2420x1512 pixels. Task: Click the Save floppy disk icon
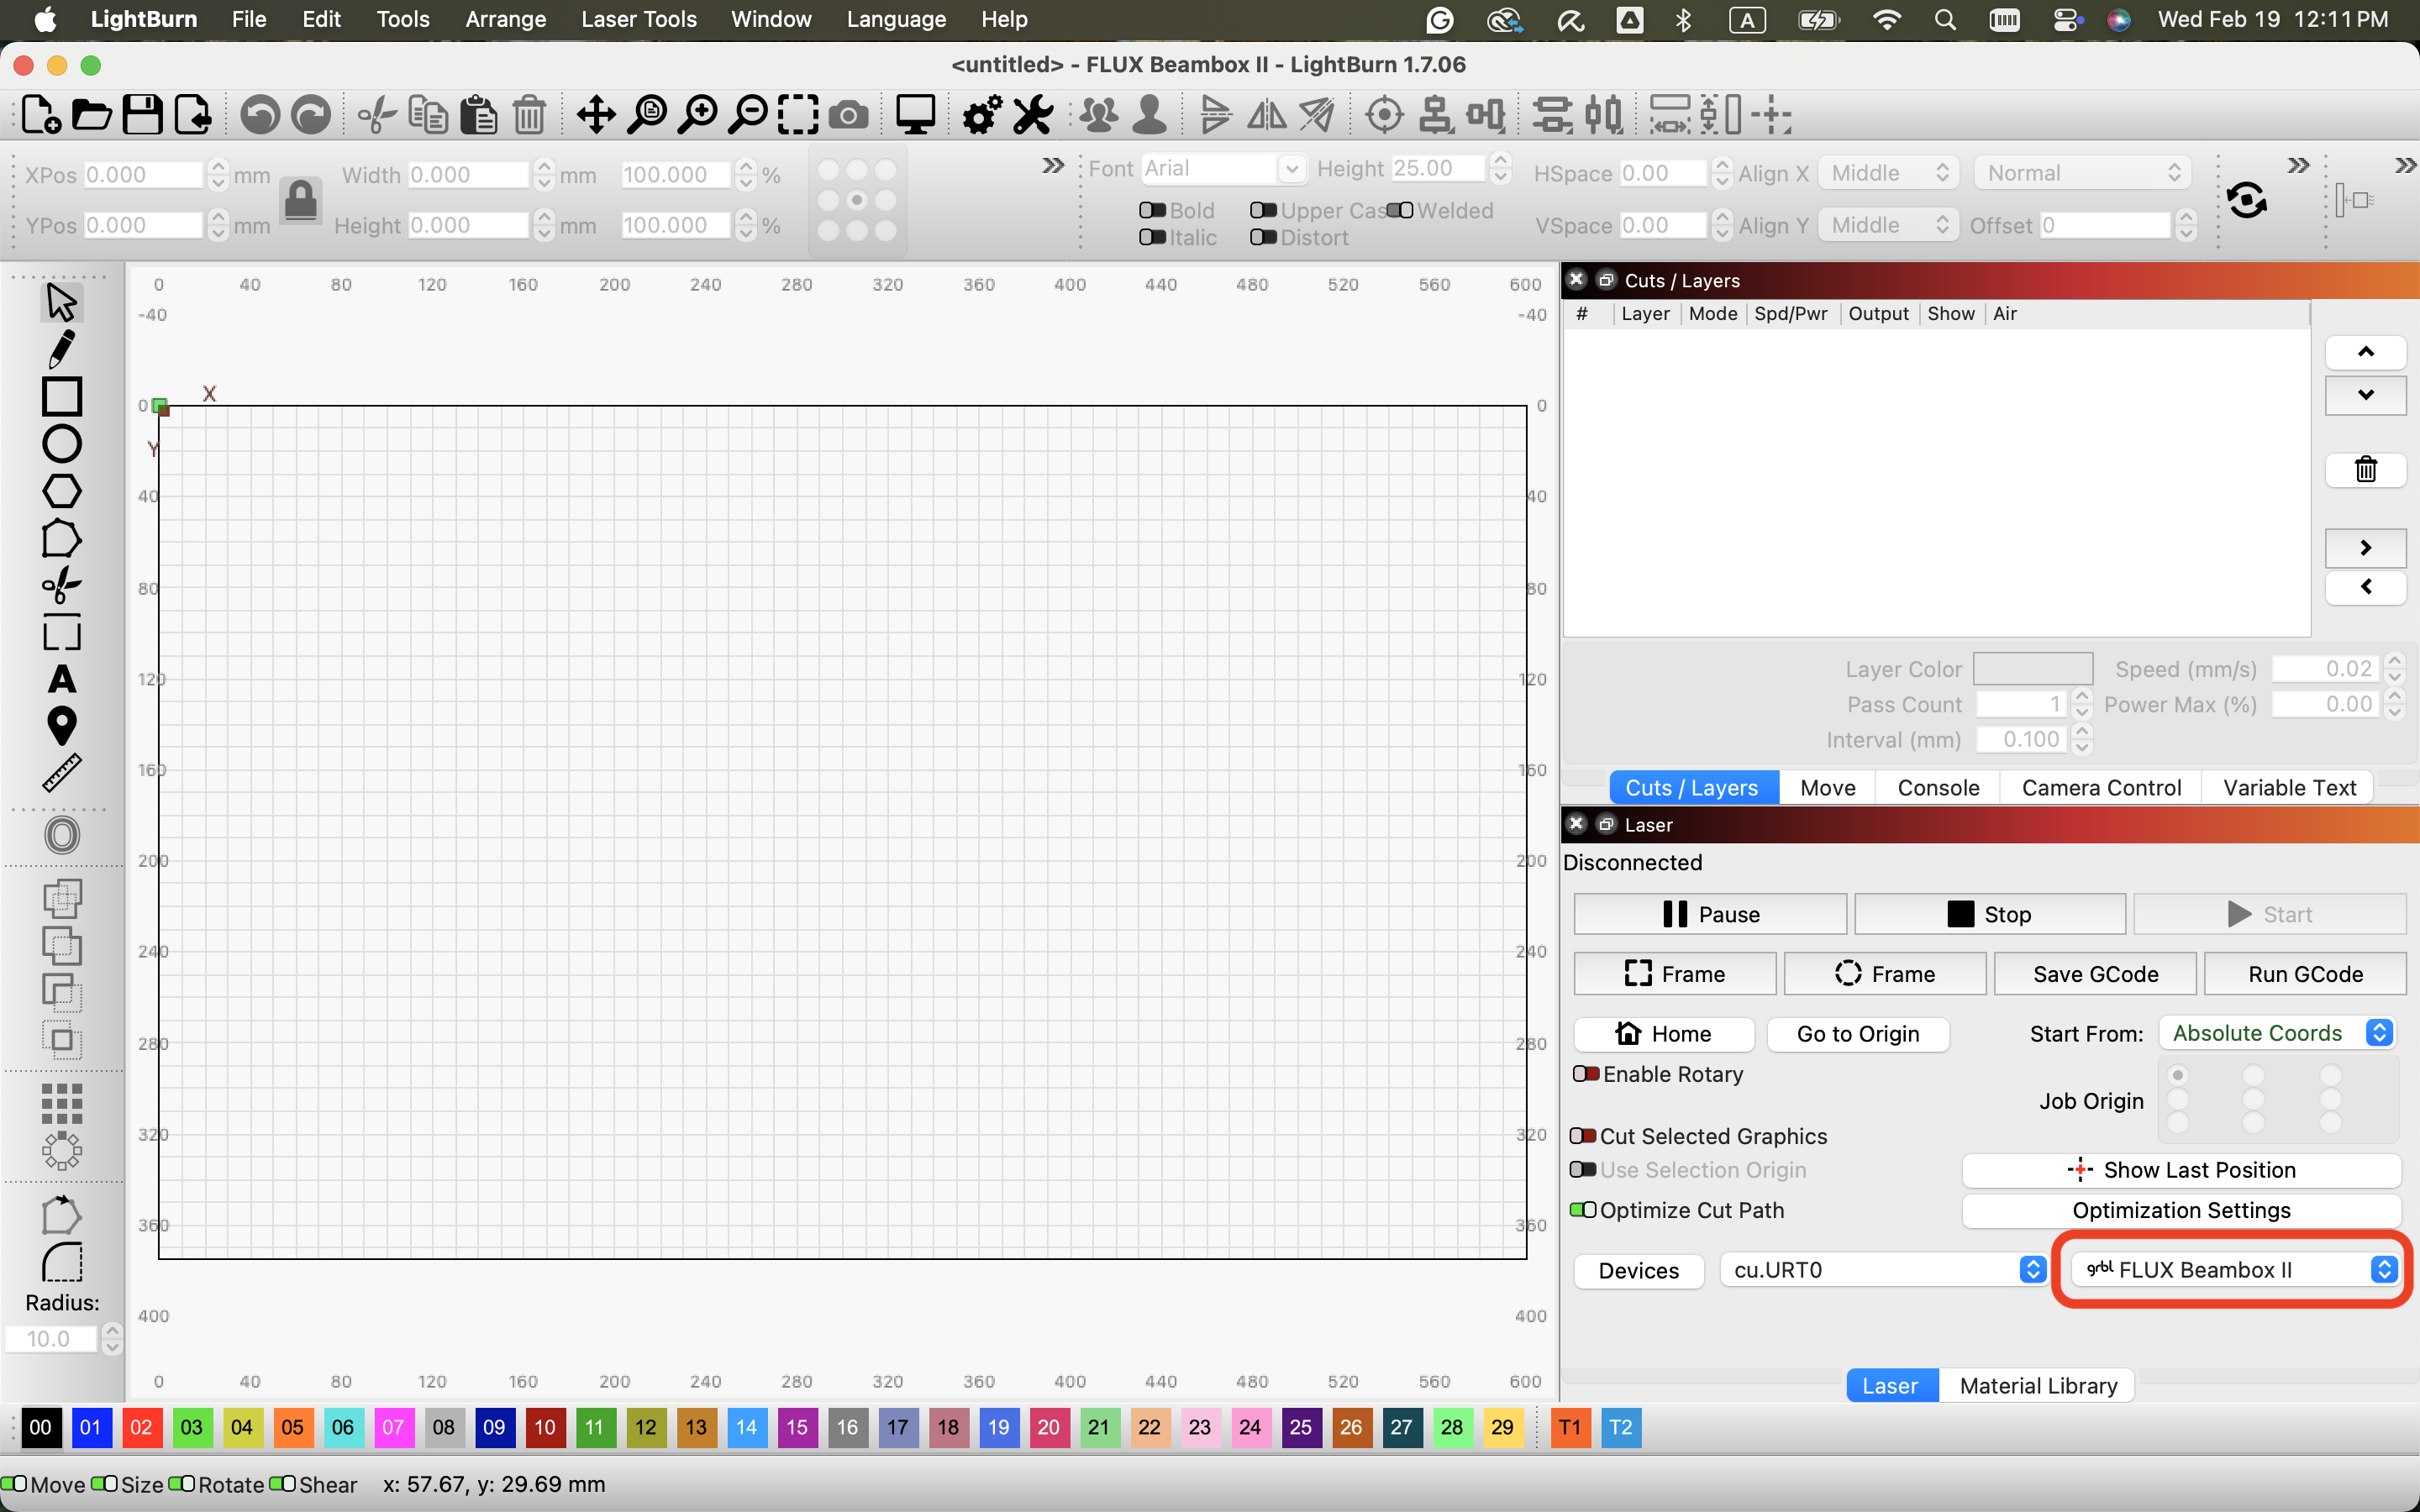click(142, 115)
